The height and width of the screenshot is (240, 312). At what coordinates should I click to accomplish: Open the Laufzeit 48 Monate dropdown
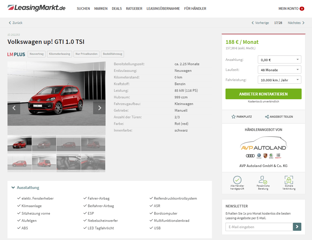(279, 70)
